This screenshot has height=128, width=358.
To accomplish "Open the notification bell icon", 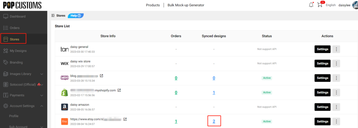I will (311, 5).
